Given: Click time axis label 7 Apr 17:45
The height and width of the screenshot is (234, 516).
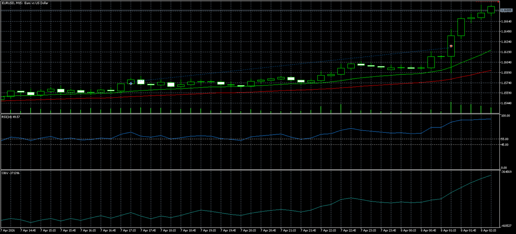Looking at the screenshot, I should point(149,231).
